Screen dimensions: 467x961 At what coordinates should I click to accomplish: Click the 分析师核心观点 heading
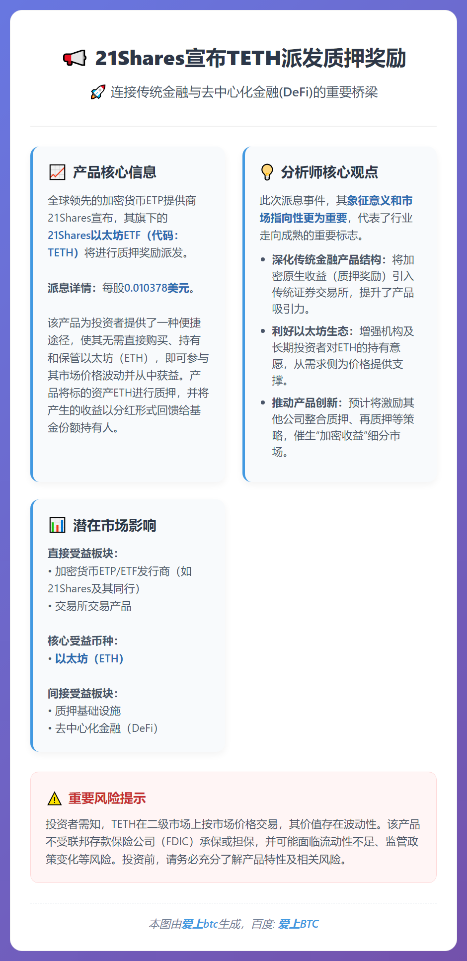point(329,172)
